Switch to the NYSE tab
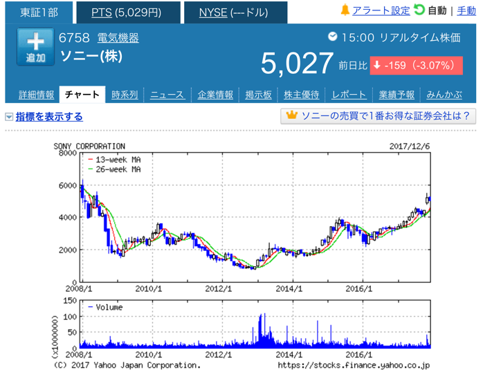 point(236,12)
